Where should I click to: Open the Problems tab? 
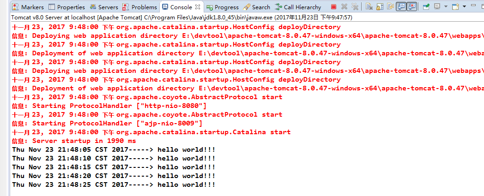140,7
